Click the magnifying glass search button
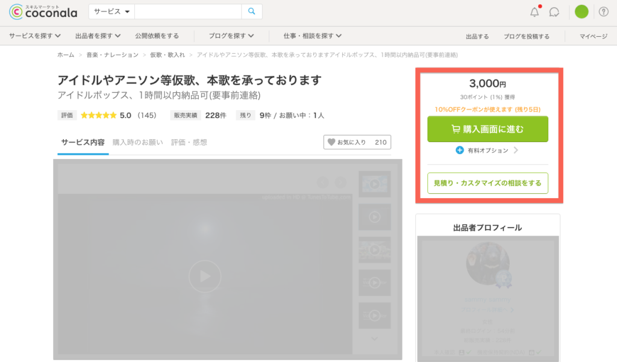 (x=251, y=11)
